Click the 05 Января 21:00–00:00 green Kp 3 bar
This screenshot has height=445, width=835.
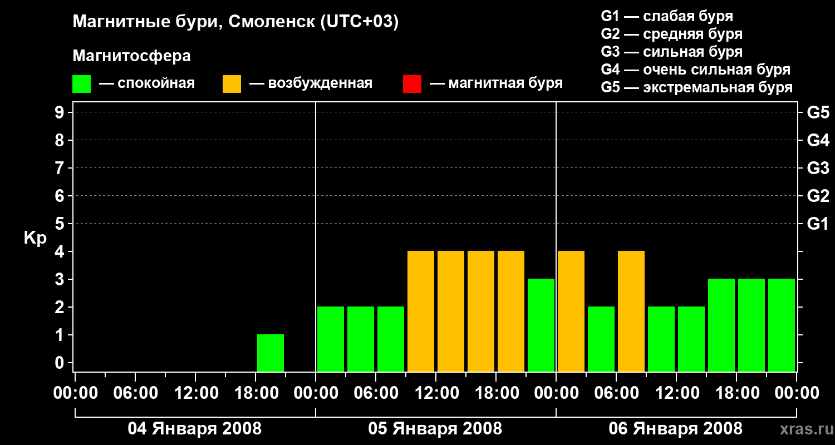(x=541, y=325)
